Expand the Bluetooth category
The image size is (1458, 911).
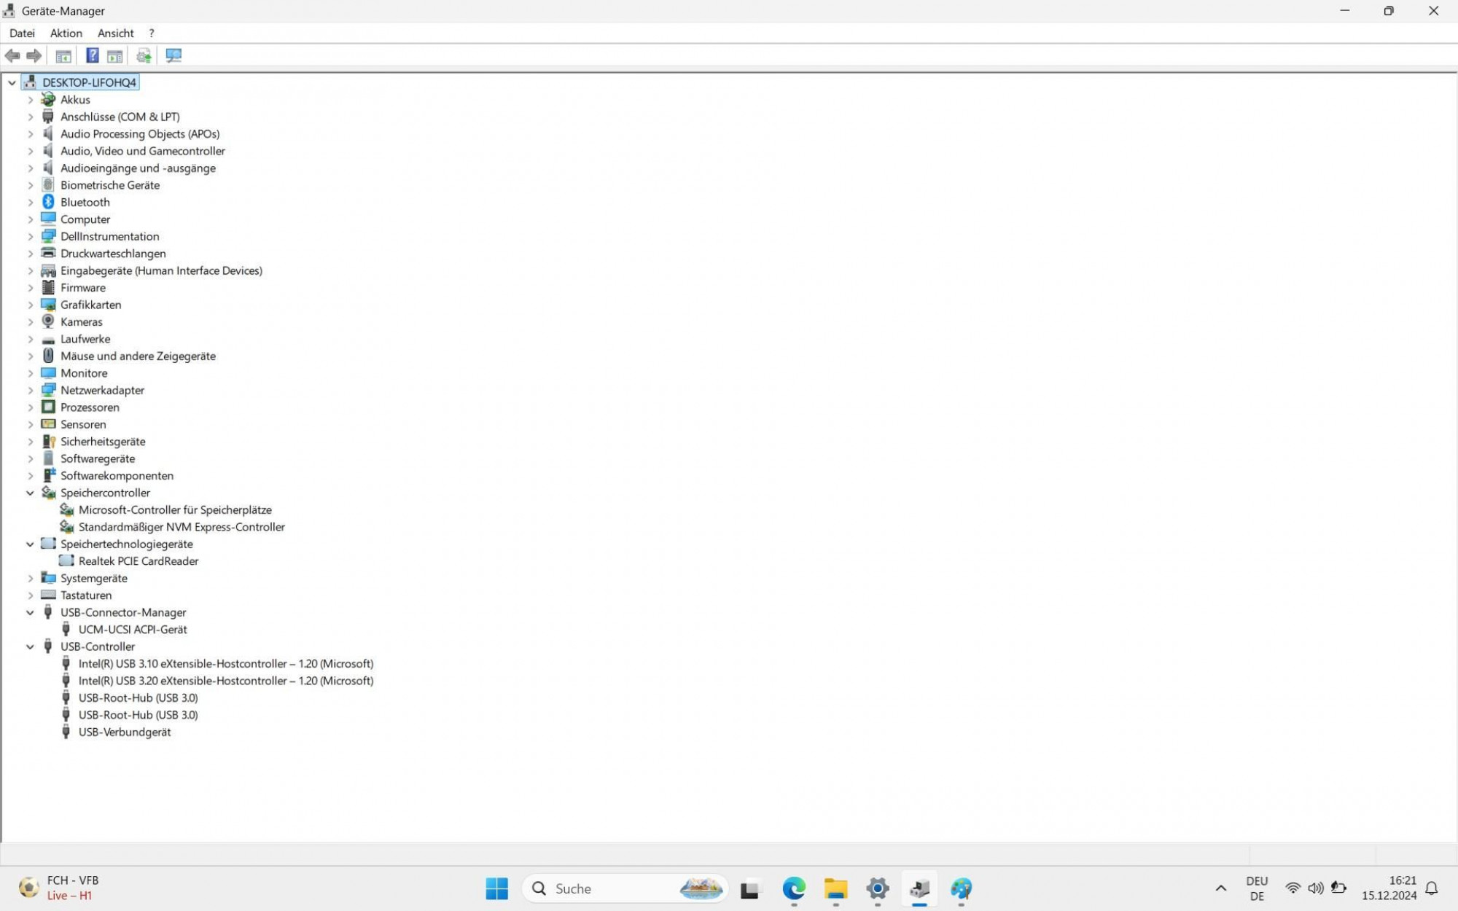(30, 203)
